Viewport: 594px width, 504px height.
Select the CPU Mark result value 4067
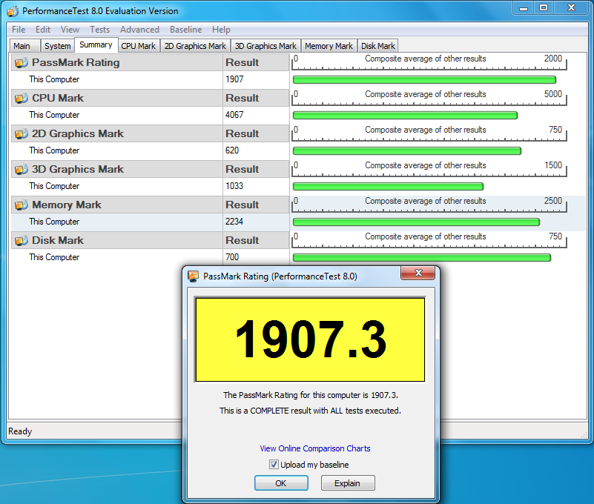click(x=234, y=115)
